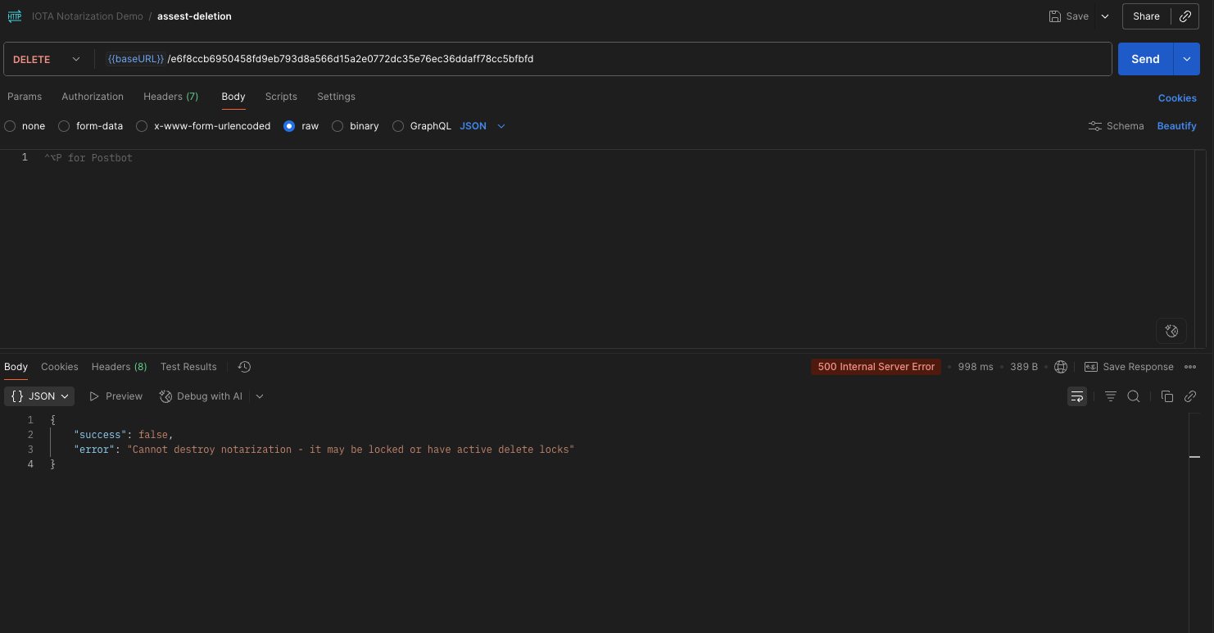The image size is (1214, 633).
Task: Click the IOTA Notarization Demo workspace icon
Action: (14, 16)
